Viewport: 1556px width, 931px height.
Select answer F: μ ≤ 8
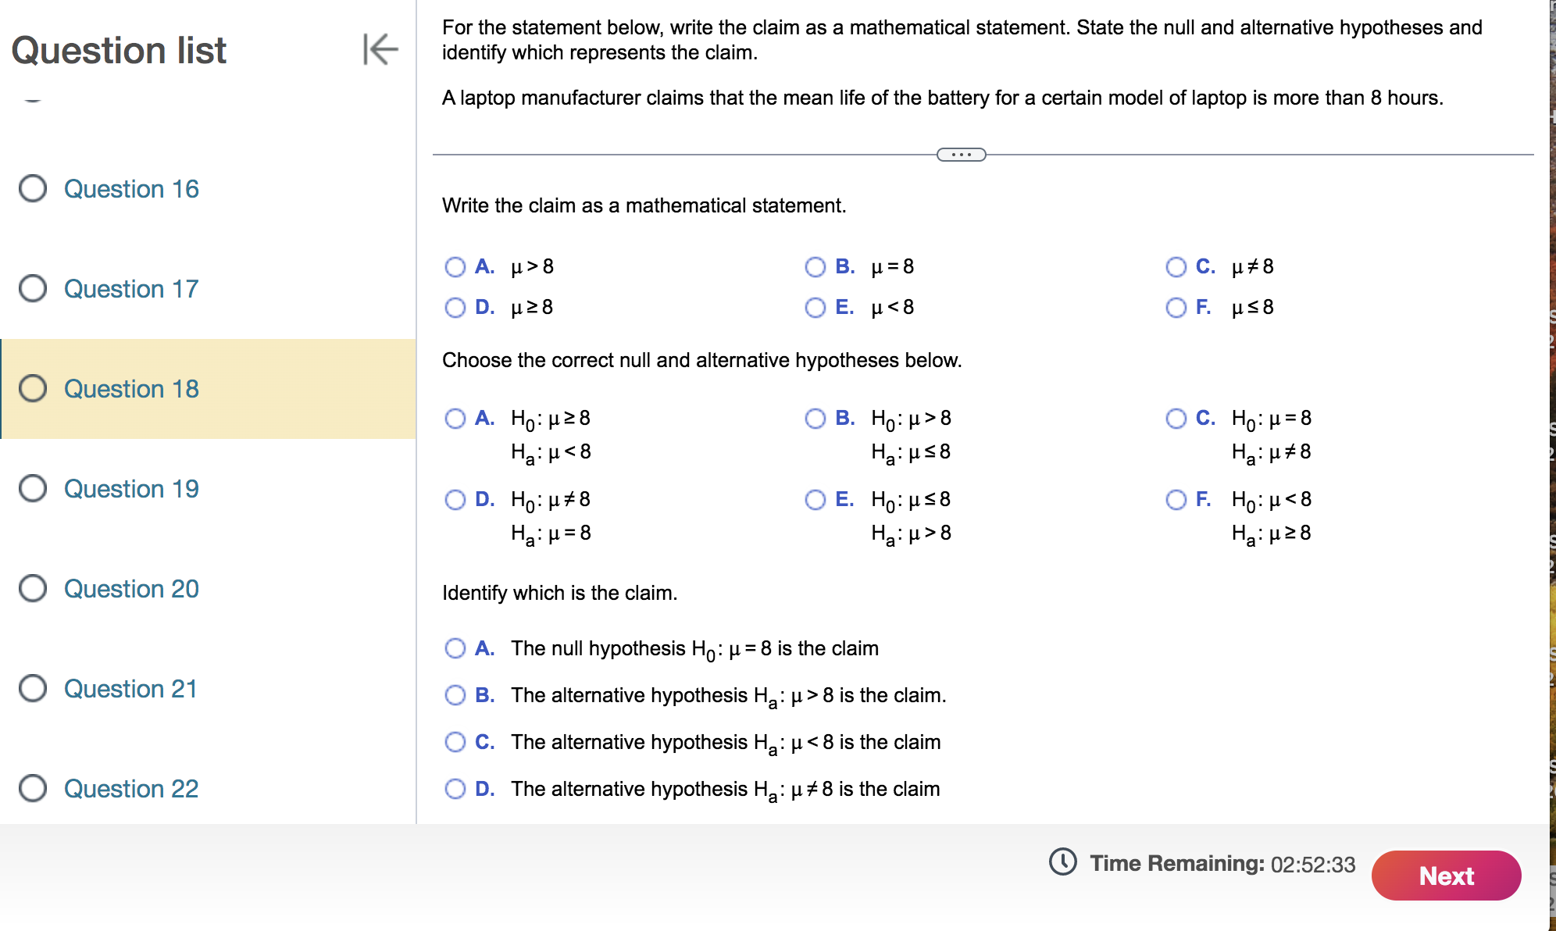click(x=1176, y=307)
